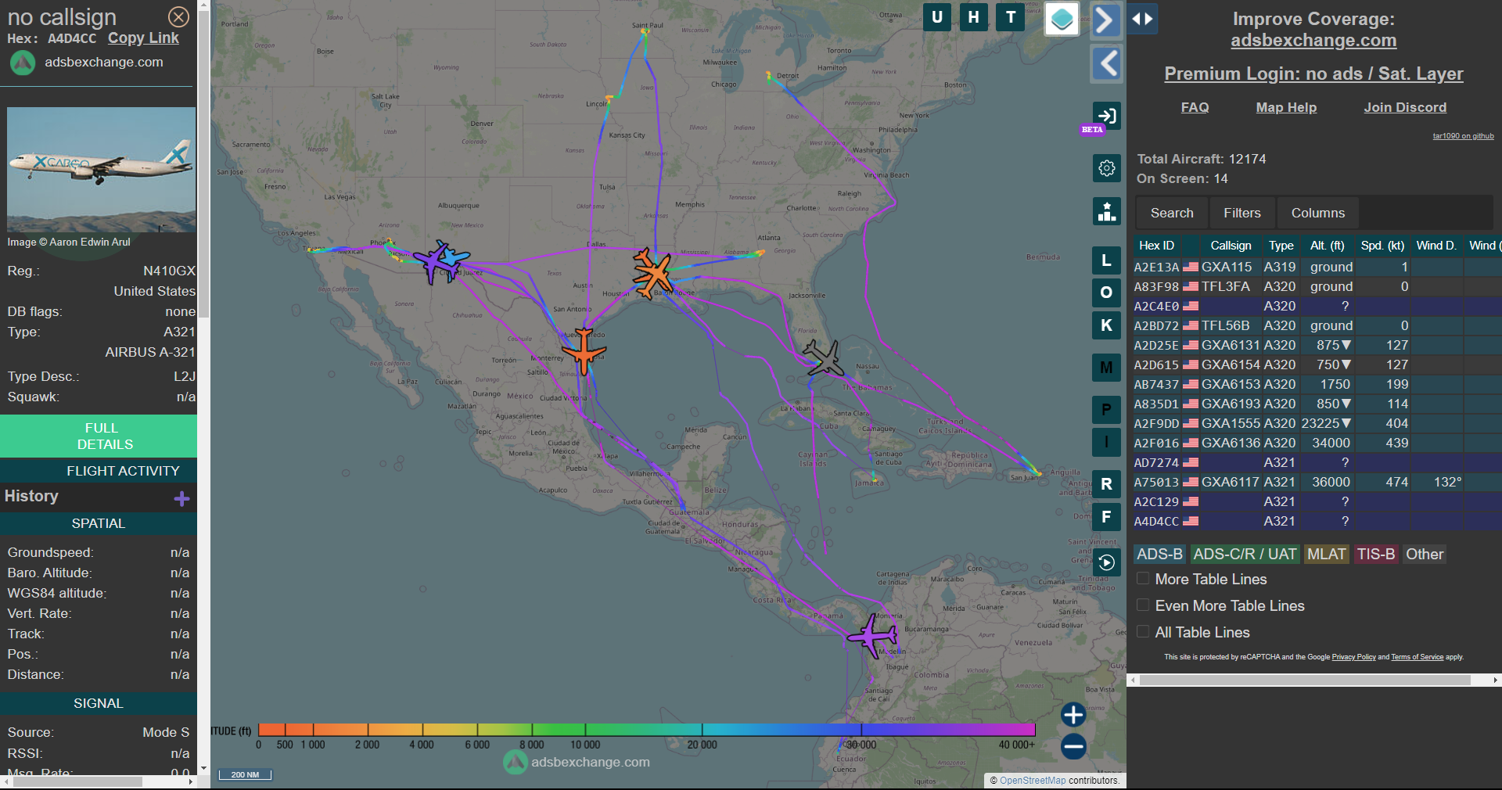
Task: Toggle sidebar width double-arrow icon
Action: tap(1142, 19)
